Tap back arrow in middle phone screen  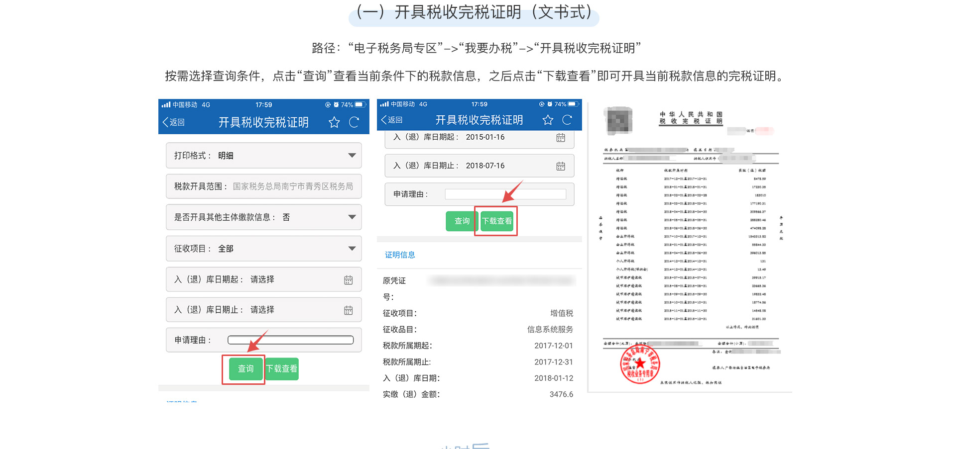tap(383, 120)
